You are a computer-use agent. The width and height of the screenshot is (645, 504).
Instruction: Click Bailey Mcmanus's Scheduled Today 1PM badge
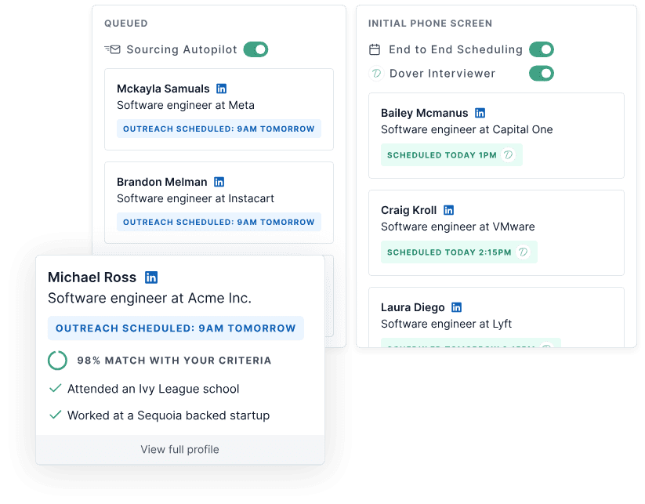click(451, 154)
